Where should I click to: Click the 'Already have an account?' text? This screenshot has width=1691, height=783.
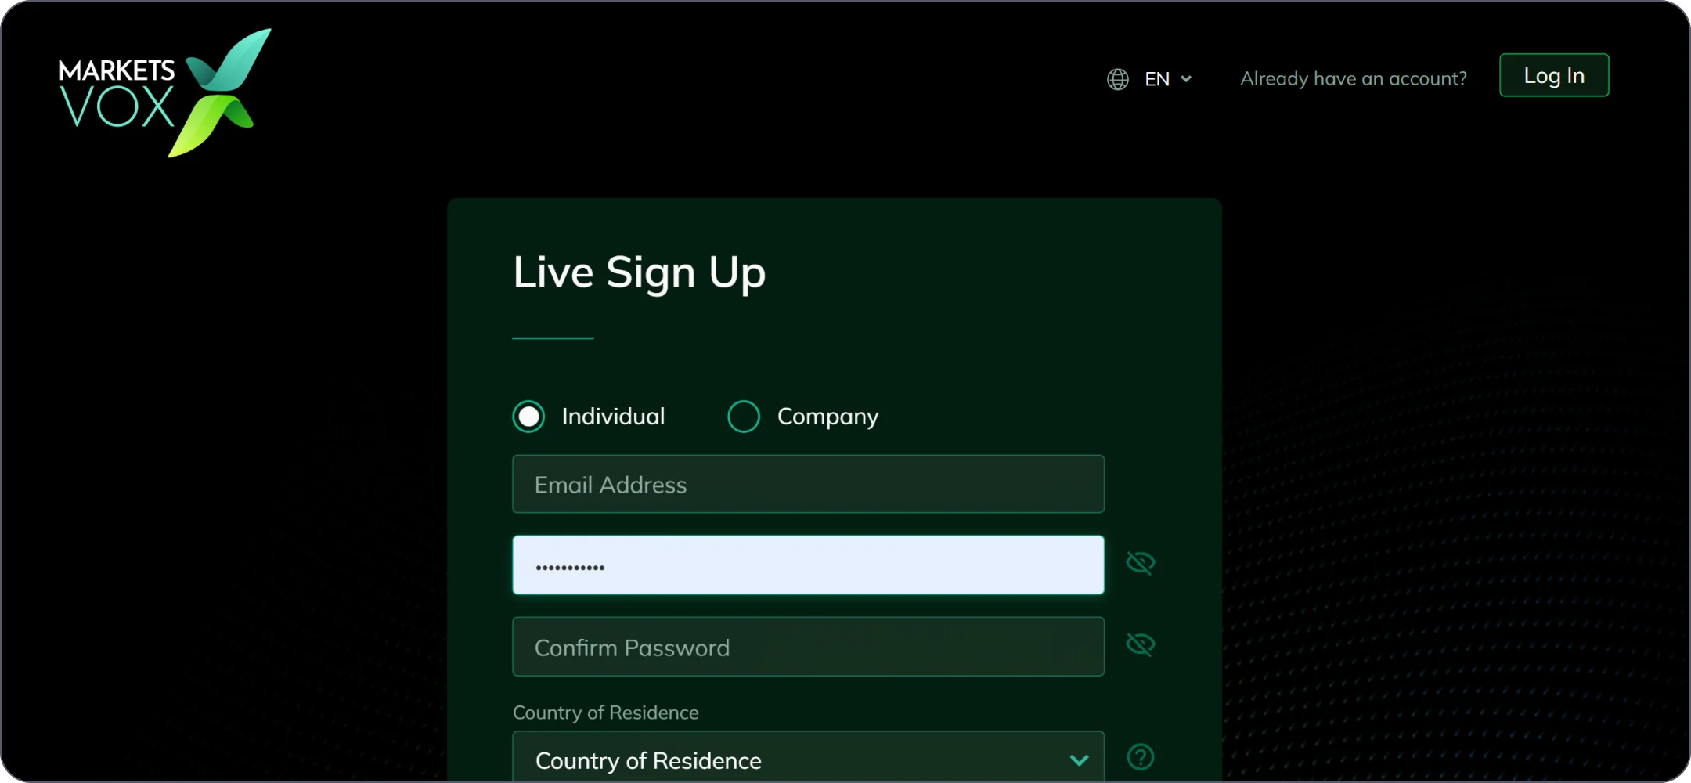point(1353,78)
